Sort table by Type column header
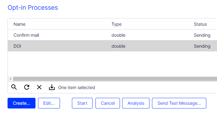The image size is (217, 116). click(x=117, y=24)
